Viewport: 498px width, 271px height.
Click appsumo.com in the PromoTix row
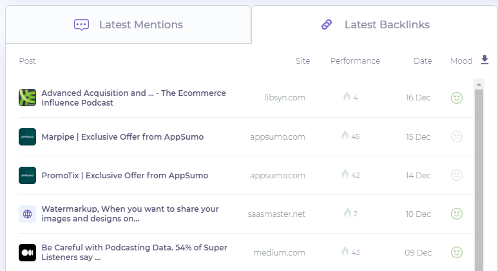coord(278,176)
